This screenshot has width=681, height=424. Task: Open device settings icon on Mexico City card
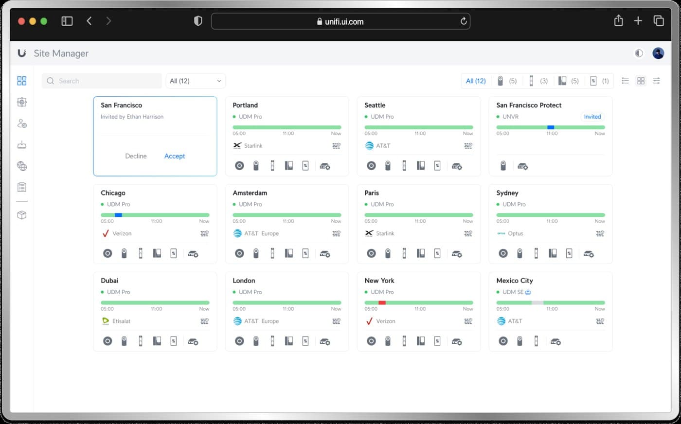tap(556, 342)
